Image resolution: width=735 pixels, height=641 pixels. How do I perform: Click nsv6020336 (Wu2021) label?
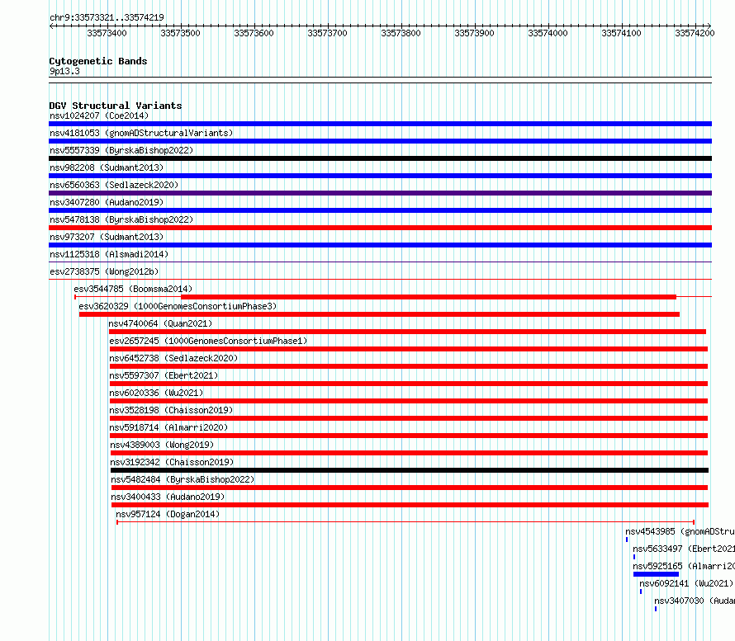pyautogui.click(x=156, y=393)
